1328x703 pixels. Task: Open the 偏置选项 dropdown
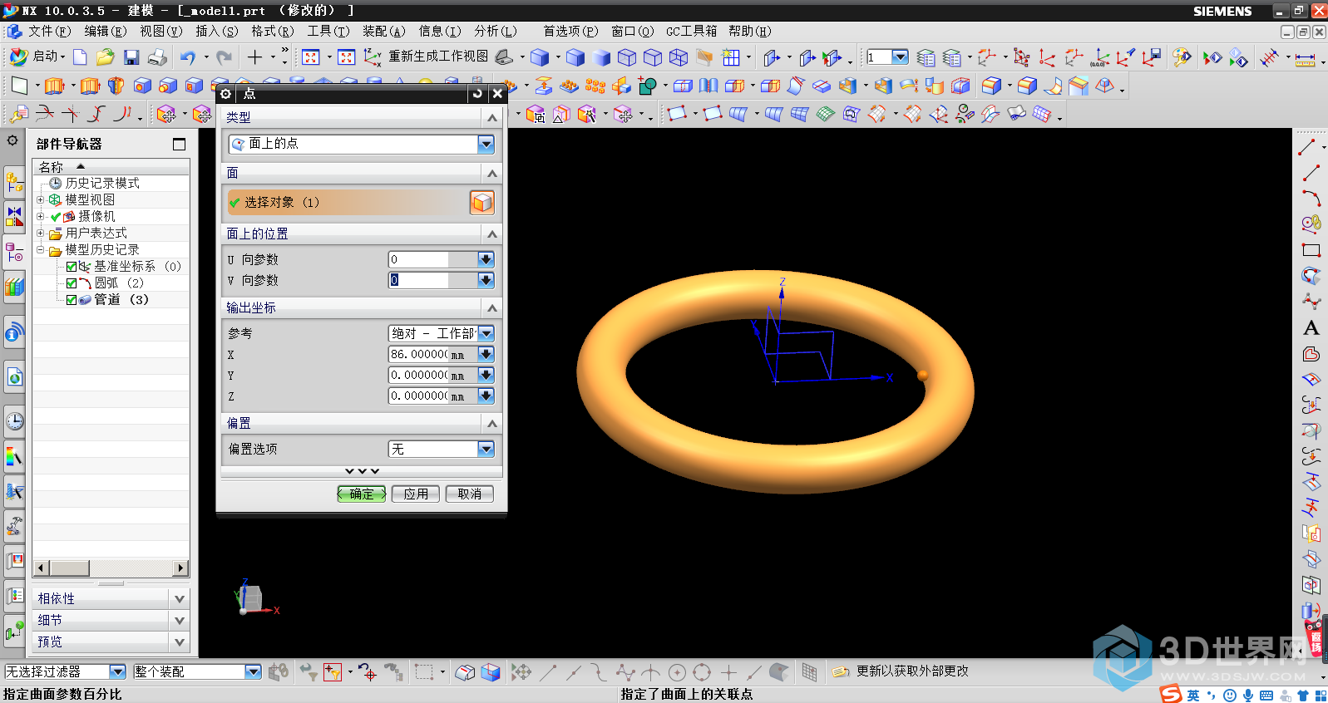pos(486,449)
